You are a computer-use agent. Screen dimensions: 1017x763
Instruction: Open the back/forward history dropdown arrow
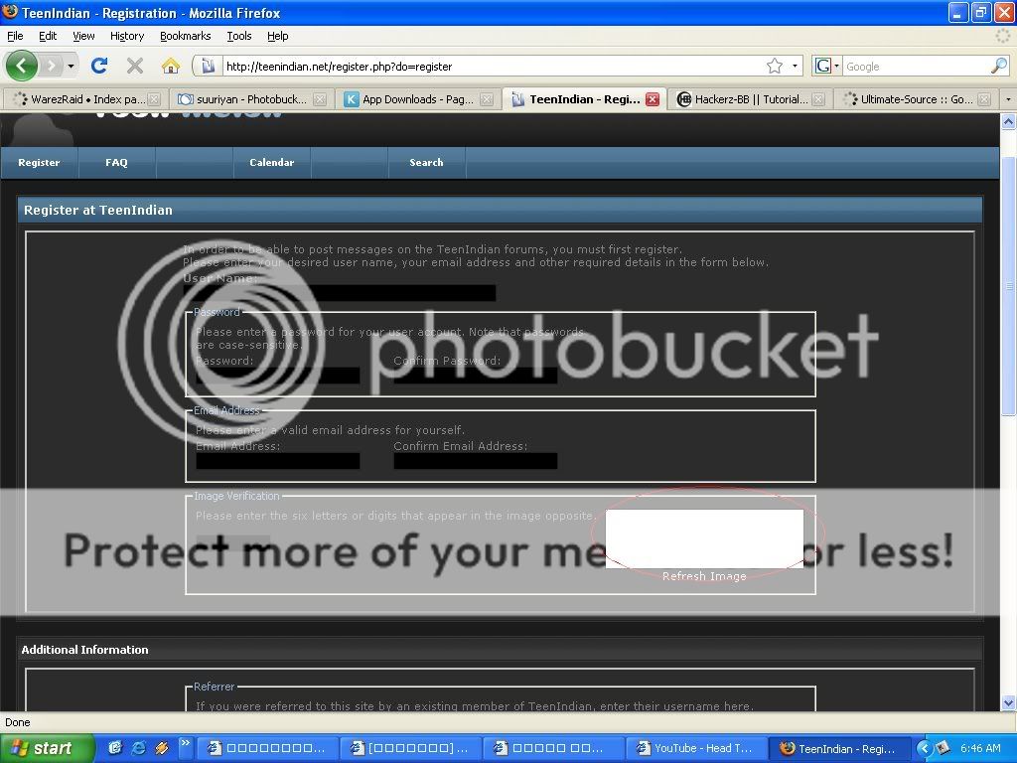[71, 67]
